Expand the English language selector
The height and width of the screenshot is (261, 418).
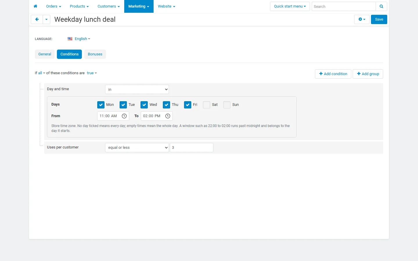(x=82, y=39)
